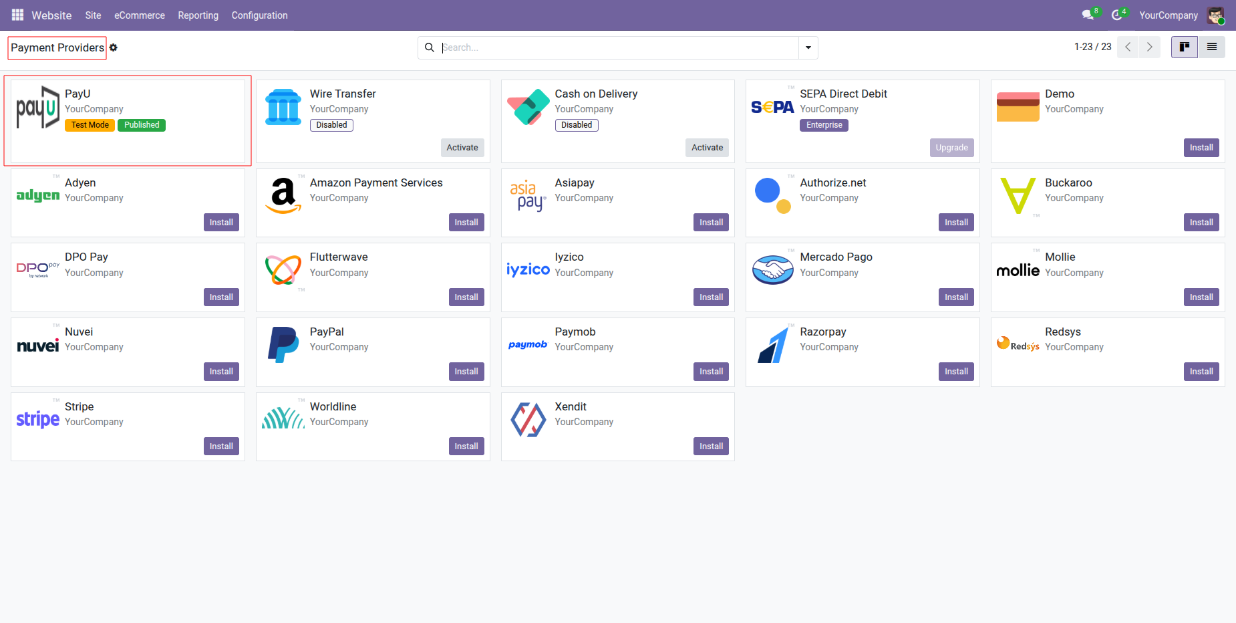This screenshot has height=623, width=1236.
Task: Open the Worldline provider title
Action: pyautogui.click(x=333, y=406)
